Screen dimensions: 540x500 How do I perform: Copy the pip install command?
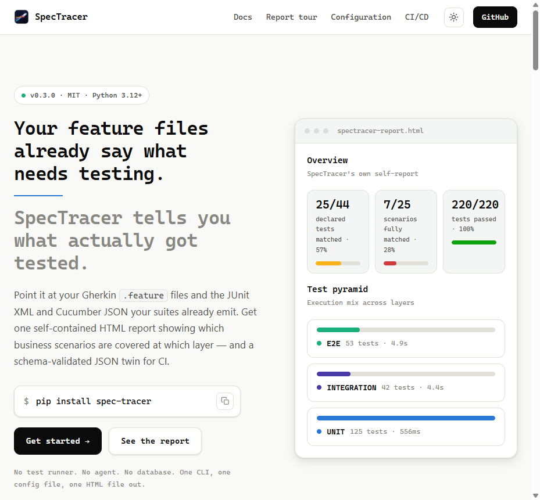coord(225,401)
